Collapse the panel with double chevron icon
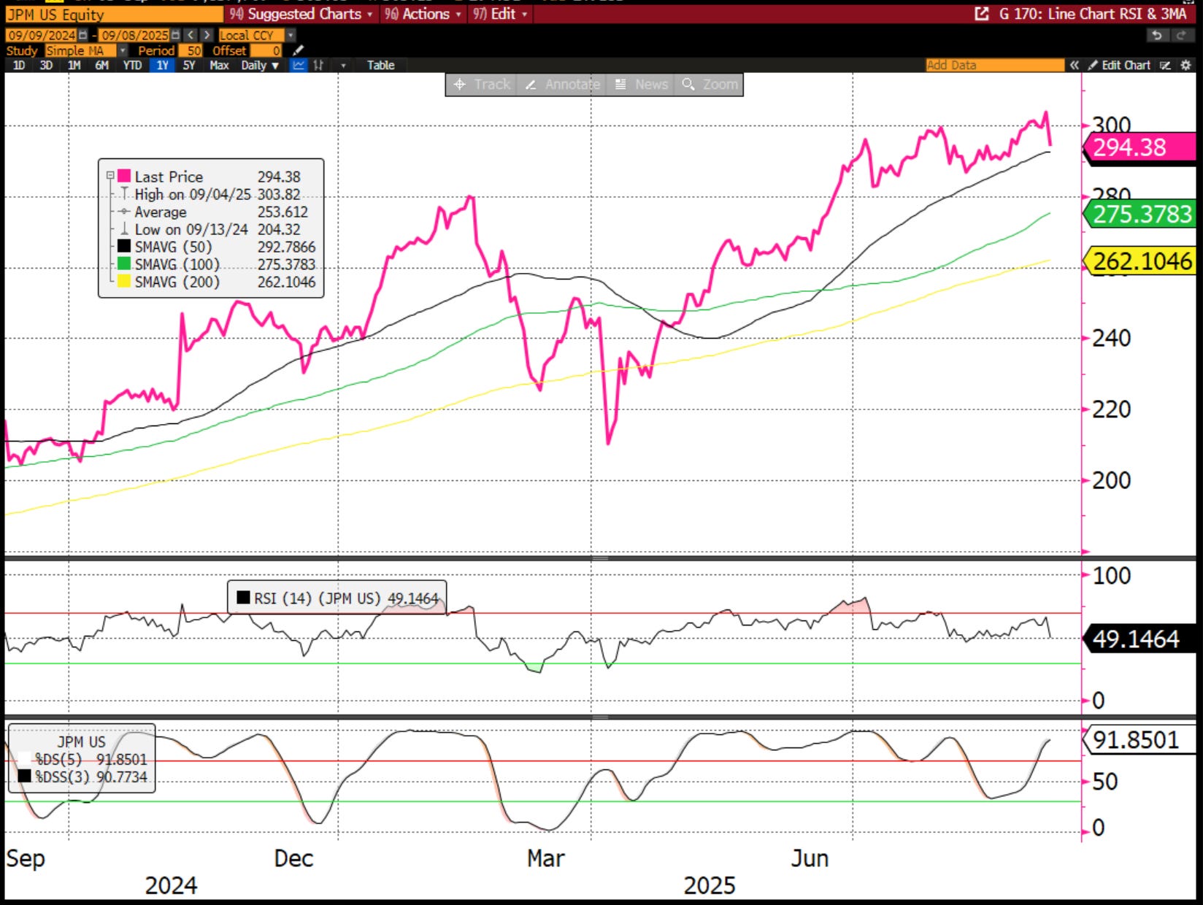The width and height of the screenshot is (1203, 905). (x=1074, y=65)
